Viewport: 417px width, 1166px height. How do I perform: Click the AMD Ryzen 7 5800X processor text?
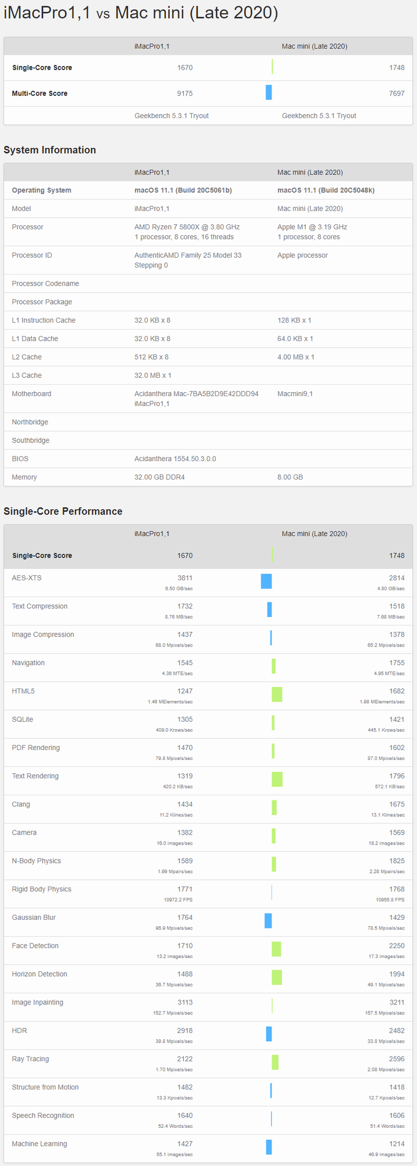point(186,227)
